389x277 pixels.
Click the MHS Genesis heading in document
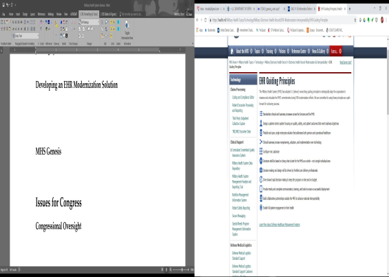point(48,151)
